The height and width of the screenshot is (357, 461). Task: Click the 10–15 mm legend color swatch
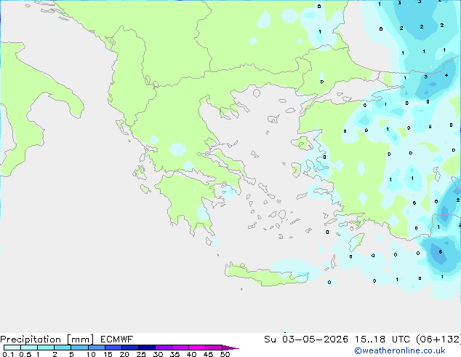[x=96, y=348]
